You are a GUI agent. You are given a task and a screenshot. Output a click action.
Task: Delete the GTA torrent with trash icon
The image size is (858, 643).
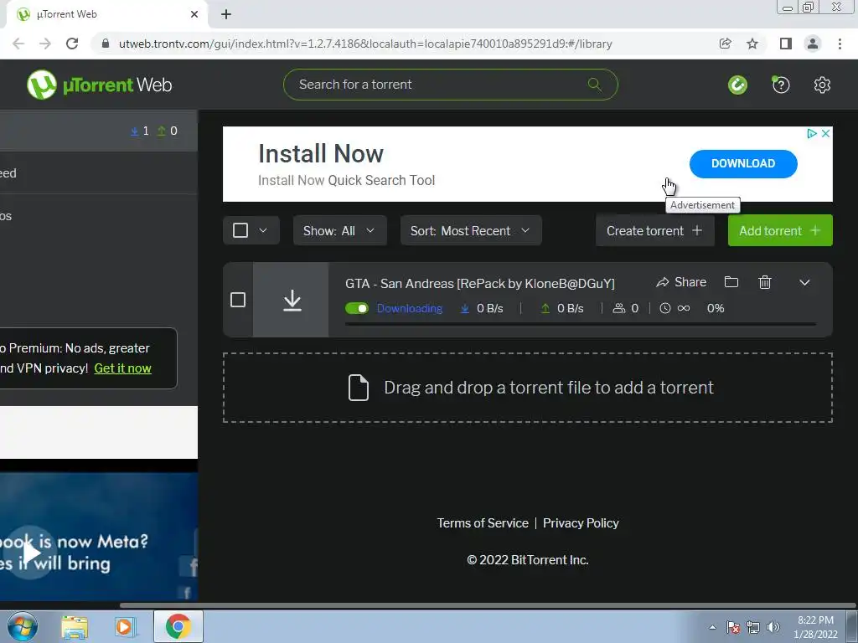[764, 282]
